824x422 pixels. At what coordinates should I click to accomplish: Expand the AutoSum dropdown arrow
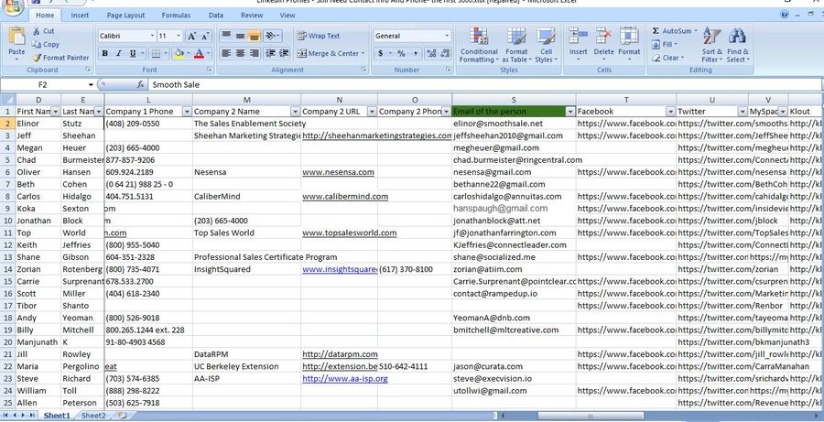click(x=696, y=31)
